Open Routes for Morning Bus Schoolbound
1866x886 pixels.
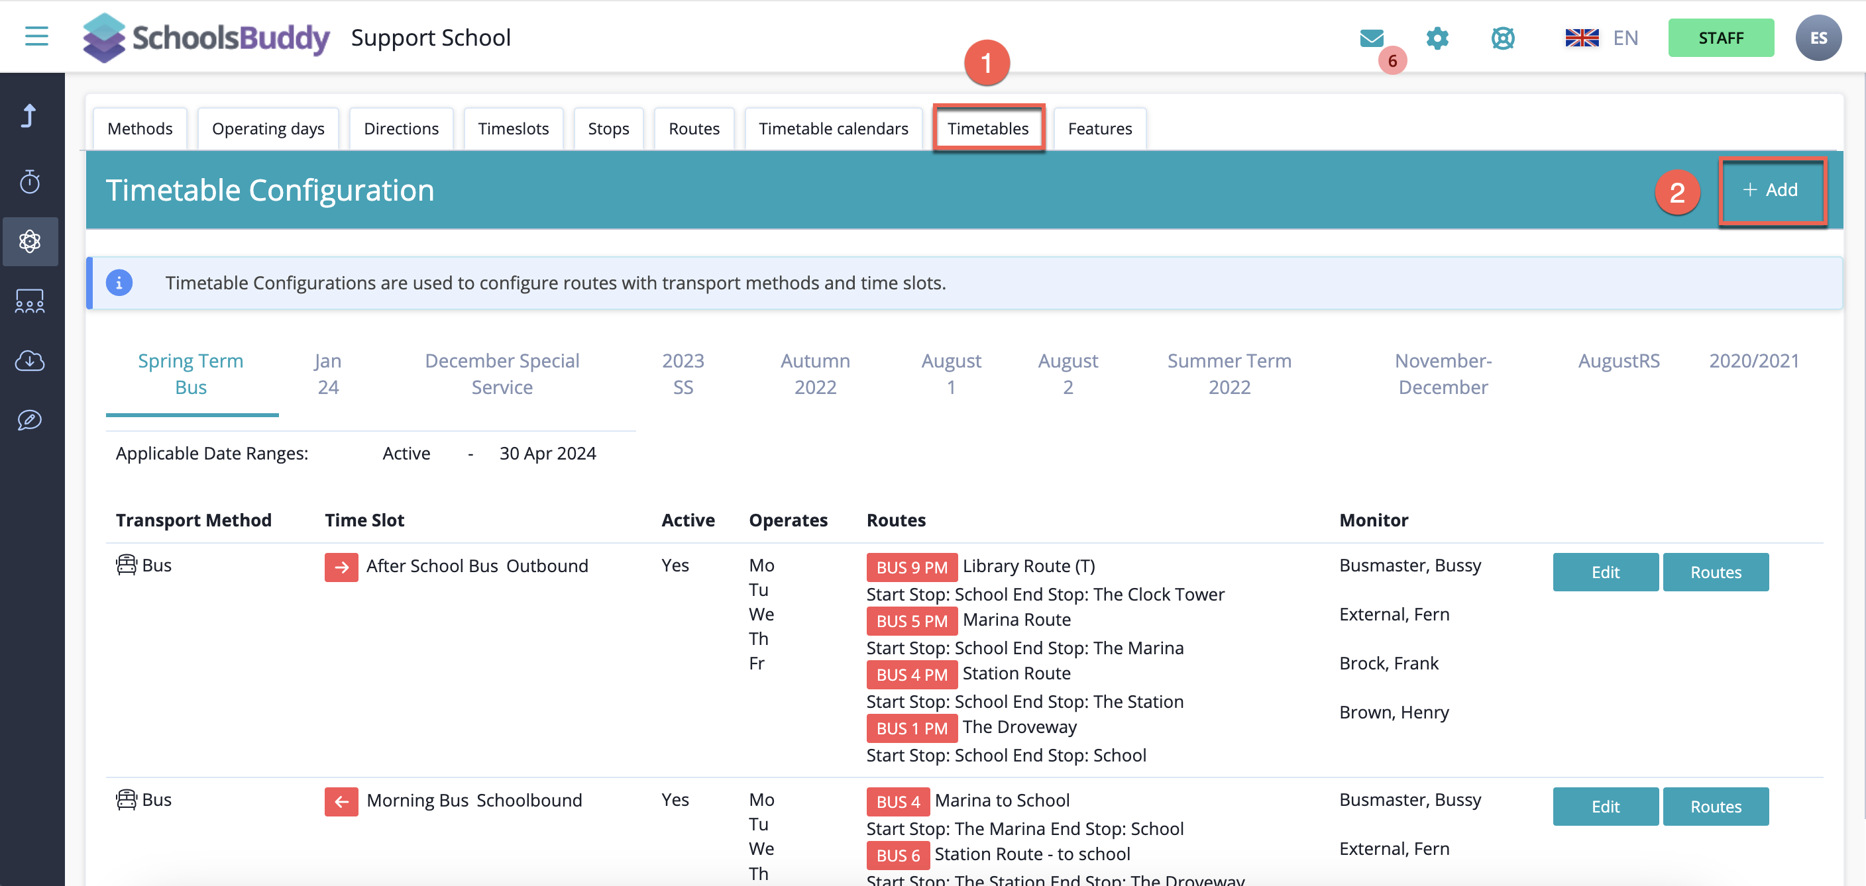point(1715,807)
